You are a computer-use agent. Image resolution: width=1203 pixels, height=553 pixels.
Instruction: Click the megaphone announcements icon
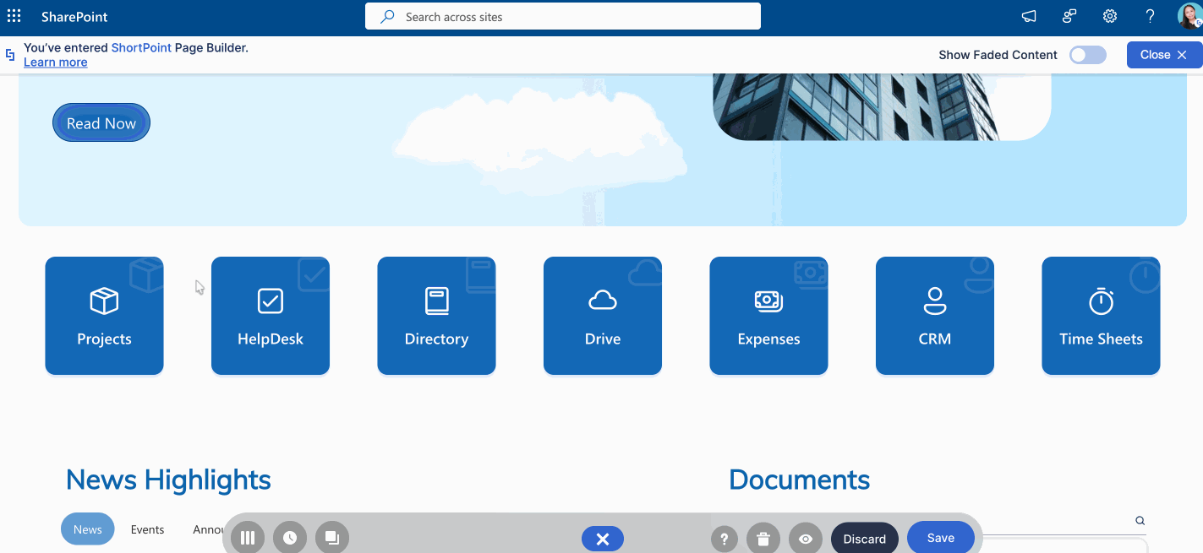(1028, 16)
